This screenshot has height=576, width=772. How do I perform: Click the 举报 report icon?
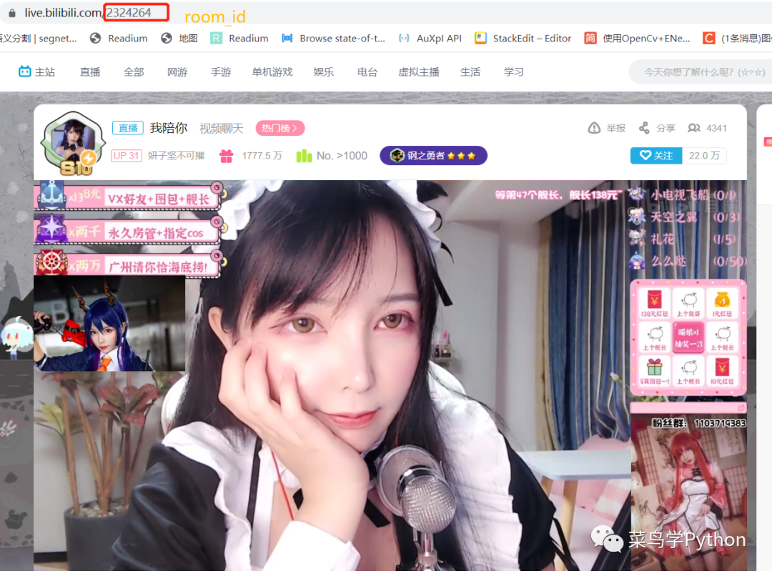pos(594,128)
